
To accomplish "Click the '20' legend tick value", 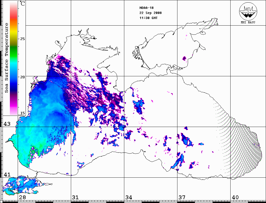I will point(22,77).
